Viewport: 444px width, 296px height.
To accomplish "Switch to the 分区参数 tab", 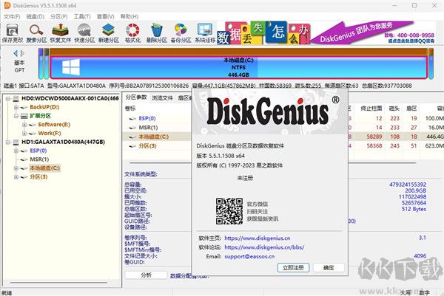I will [136, 97].
